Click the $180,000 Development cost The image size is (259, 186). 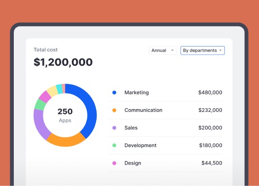[210, 145]
